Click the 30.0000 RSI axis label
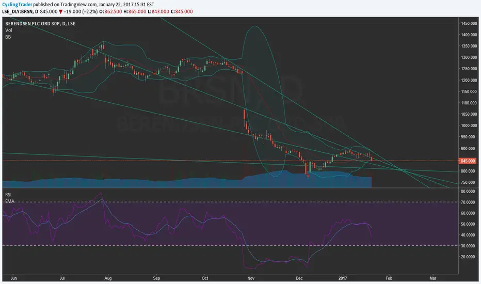This screenshot has height=284, width=481. (469, 246)
